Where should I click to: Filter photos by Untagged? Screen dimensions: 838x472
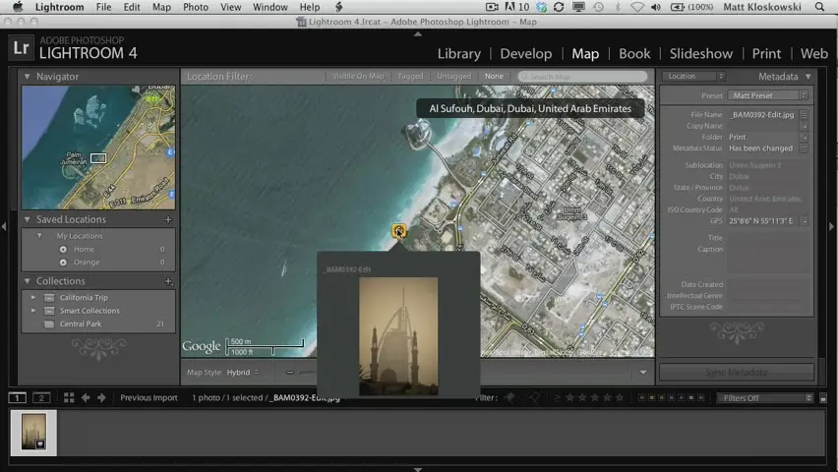(453, 76)
